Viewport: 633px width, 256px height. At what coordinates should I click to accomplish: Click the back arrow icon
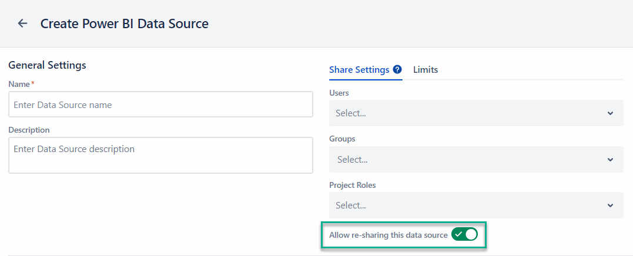[x=22, y=23]
